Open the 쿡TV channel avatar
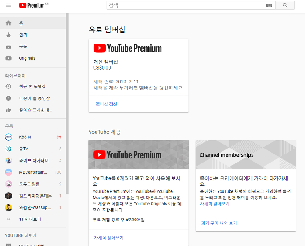The image size is (305, 246). click(x=9, y=149)
